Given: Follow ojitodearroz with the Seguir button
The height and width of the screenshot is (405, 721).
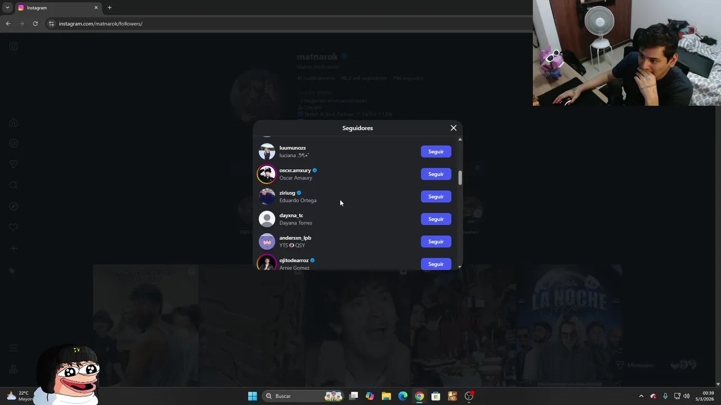Looking at the screenshot, I should click(436, 264).
